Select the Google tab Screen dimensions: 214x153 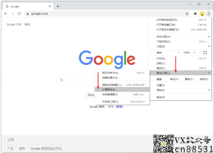coord(28,6)
